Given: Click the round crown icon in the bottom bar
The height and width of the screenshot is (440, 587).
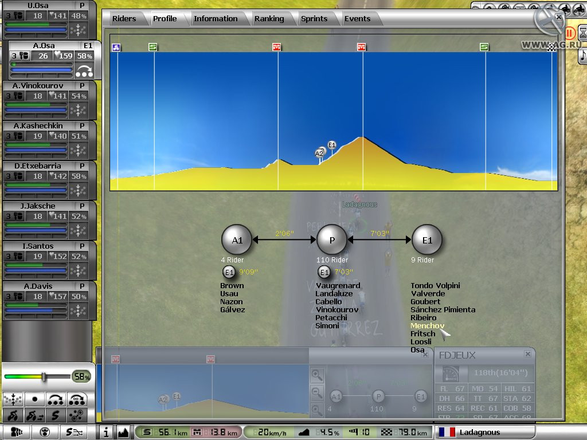Looking at the screenshot, I should 45,432.
